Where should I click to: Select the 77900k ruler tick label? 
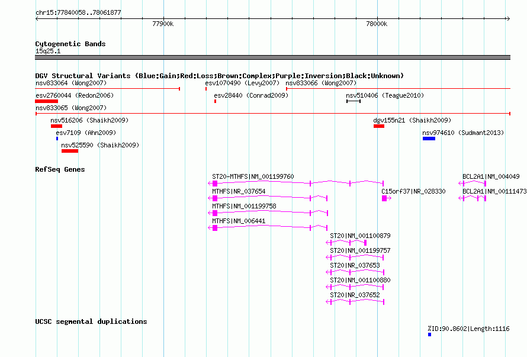tap(163, 24)
